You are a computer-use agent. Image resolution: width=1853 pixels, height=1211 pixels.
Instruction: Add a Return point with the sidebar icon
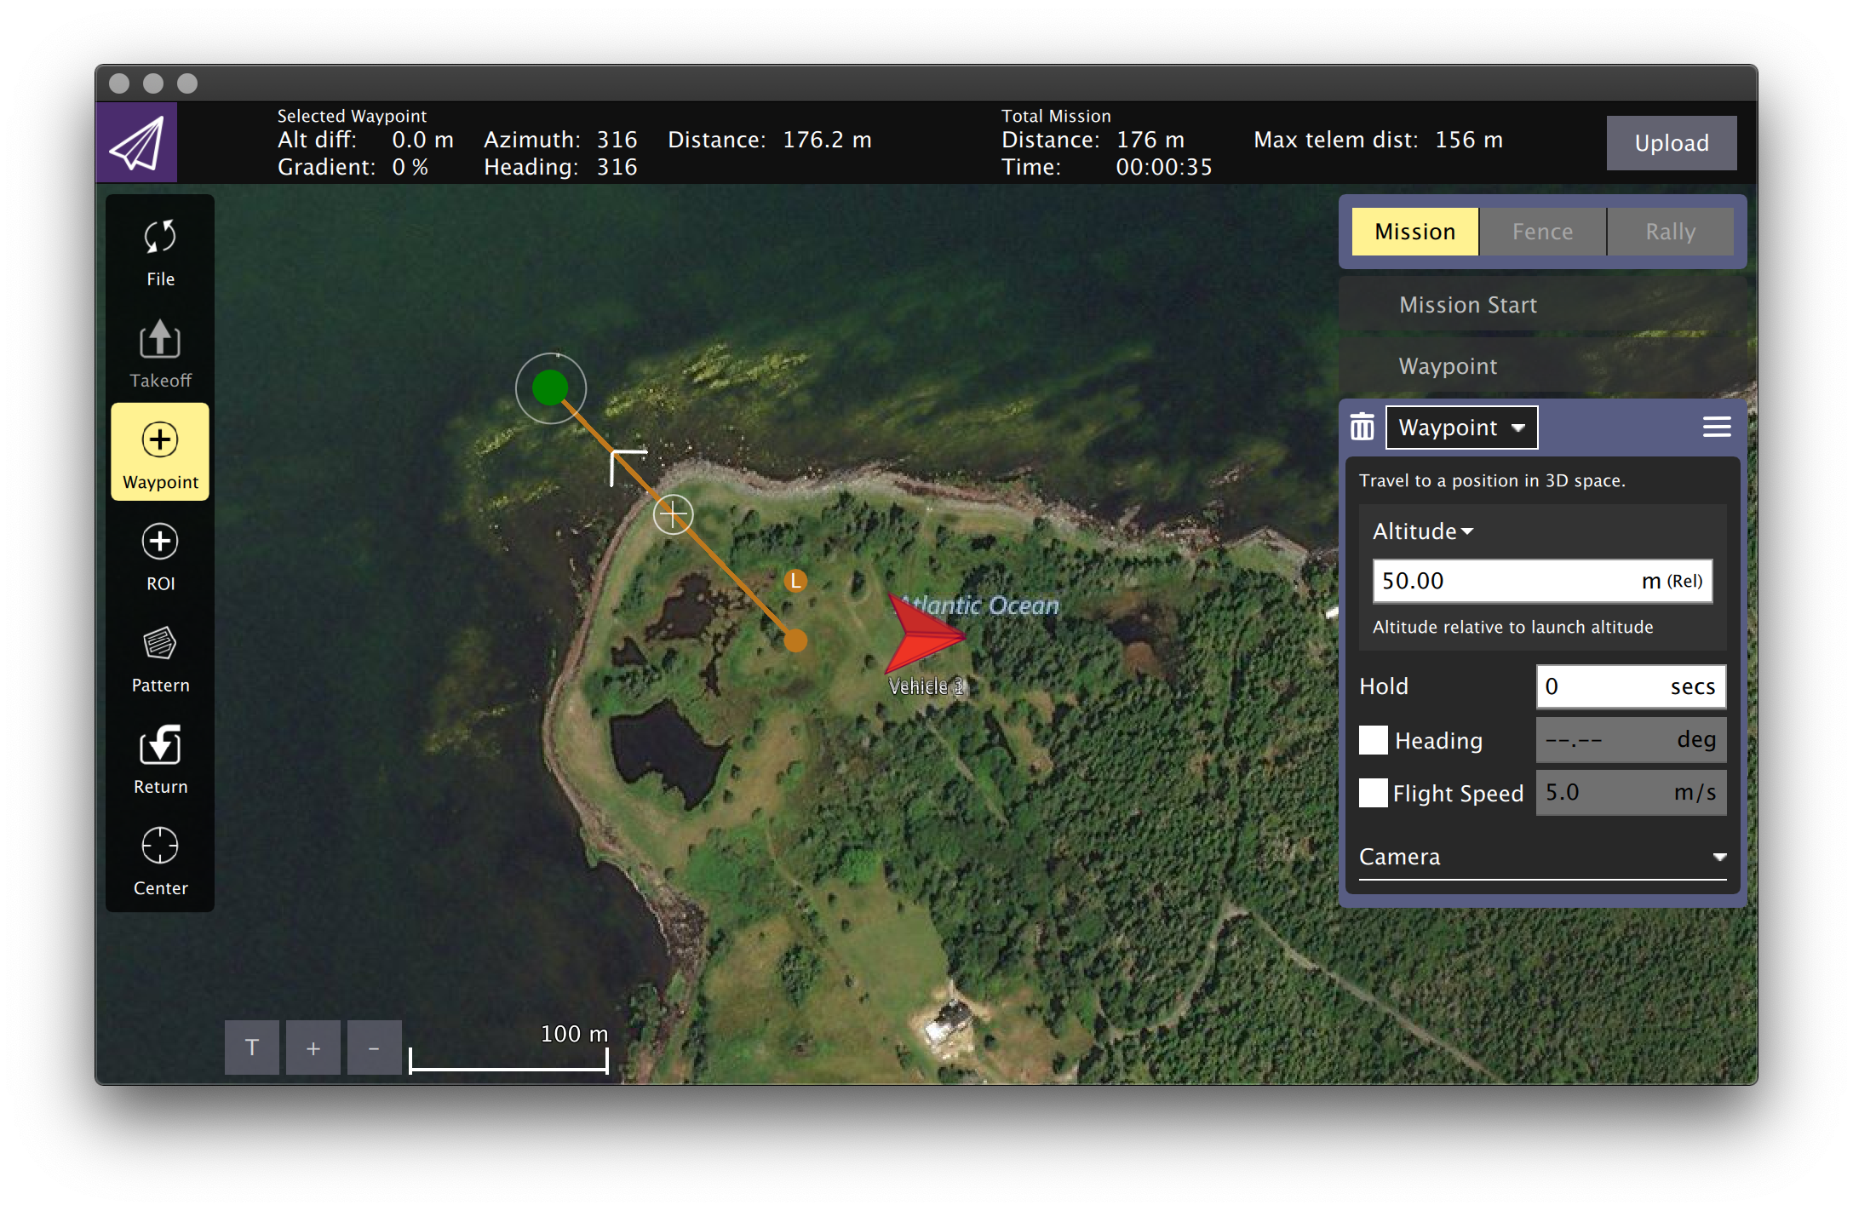(159, 756)
